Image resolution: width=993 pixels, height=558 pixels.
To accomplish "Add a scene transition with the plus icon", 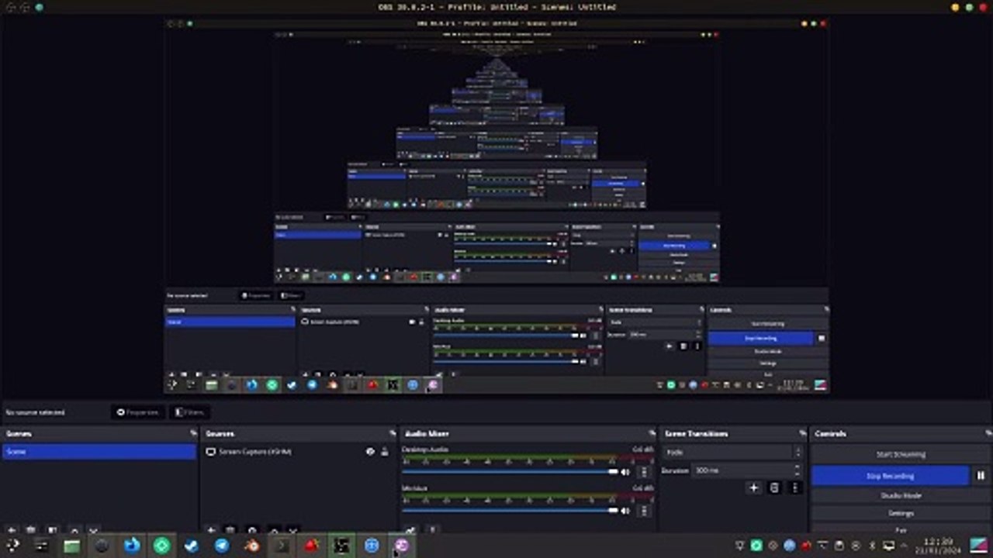I will [x=753, y=487].
